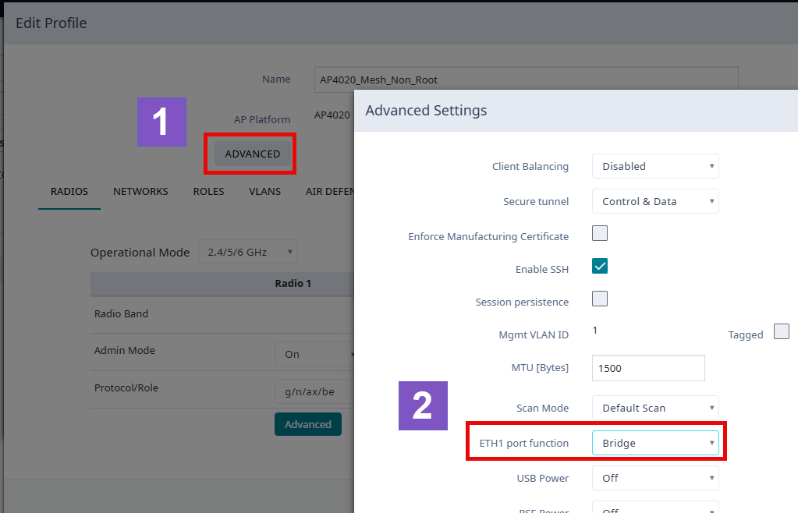The height and width of the screenshot is (513, 798).
Task: Open the ETH1 port function dropdown
Action: point(655,442)
